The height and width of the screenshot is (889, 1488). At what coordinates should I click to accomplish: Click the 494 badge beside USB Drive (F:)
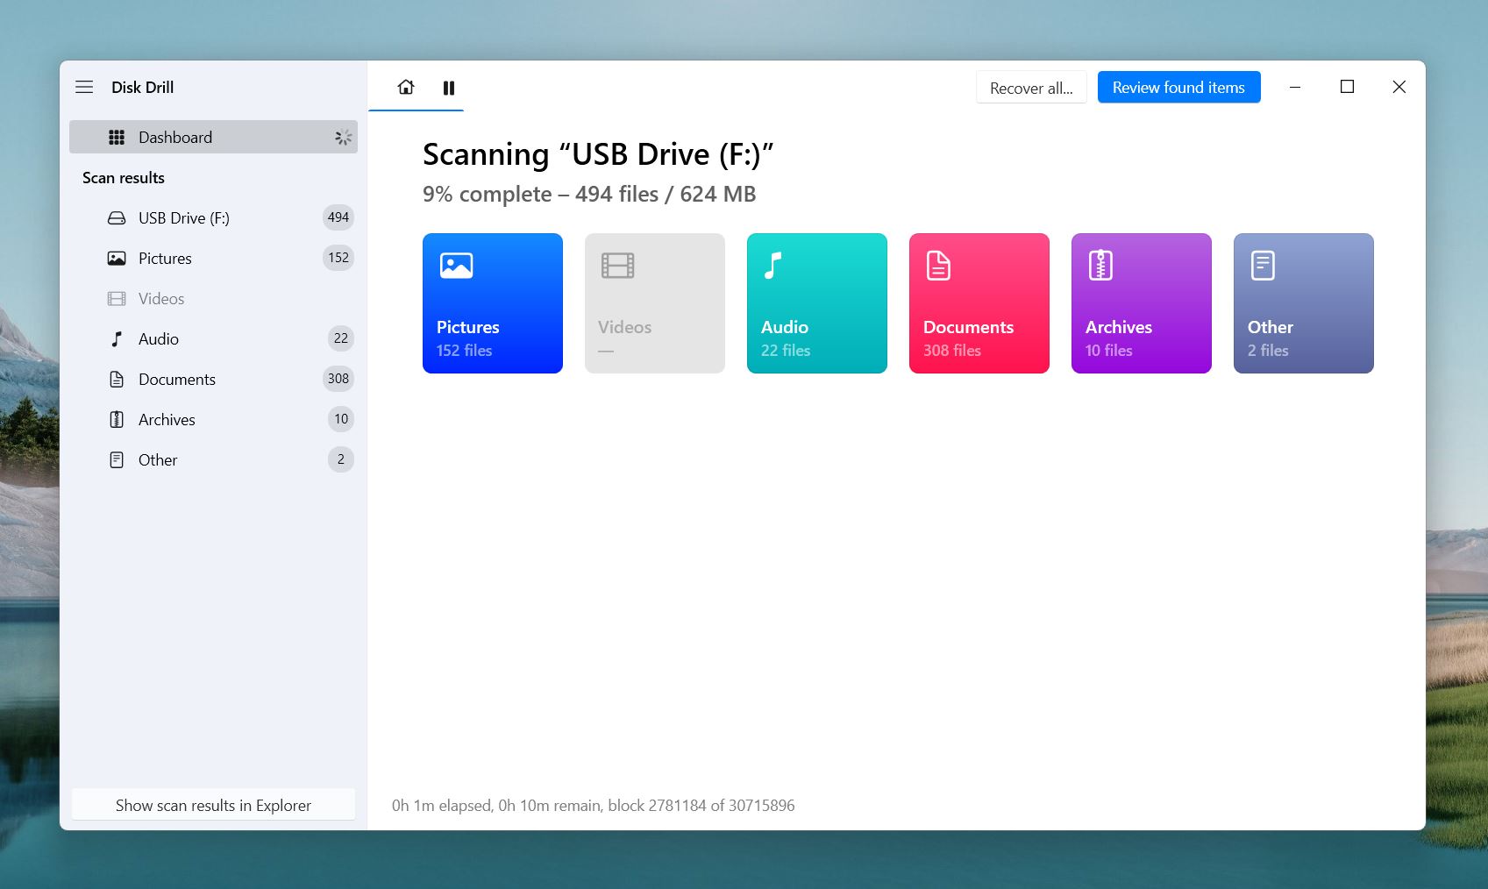pos(338,217)
